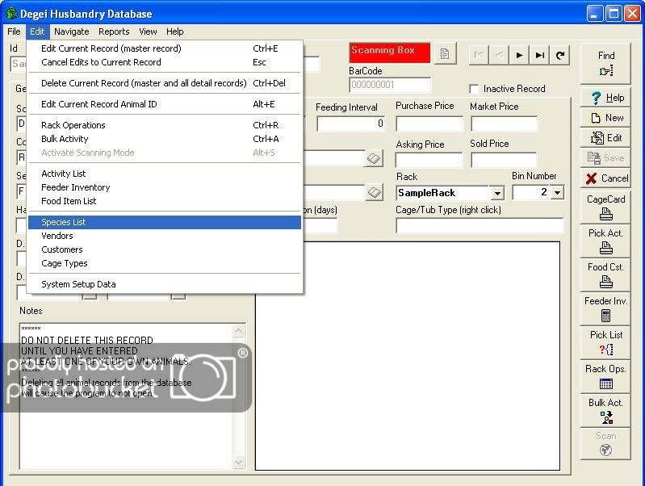Viewport: 645px width, 486px height.
Task: Open the Reports menu
Action: tap(114, 31)
